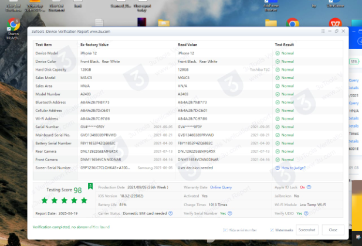Click Apple ID Lock On status
This screenshot has height=246, width=362.
click(x=302, y=187)
